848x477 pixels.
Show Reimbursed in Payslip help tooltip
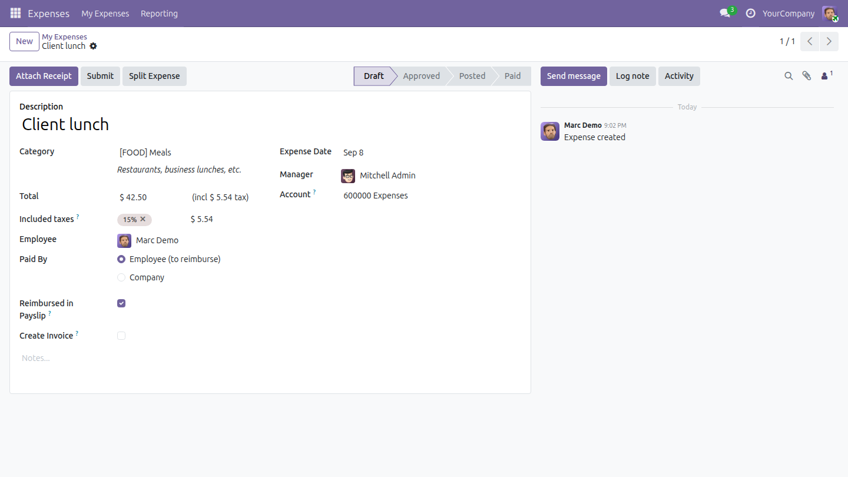(x=49, y=313)
